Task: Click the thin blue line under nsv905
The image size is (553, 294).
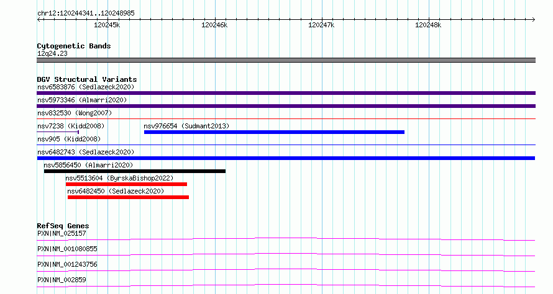Action: (286, 145)
